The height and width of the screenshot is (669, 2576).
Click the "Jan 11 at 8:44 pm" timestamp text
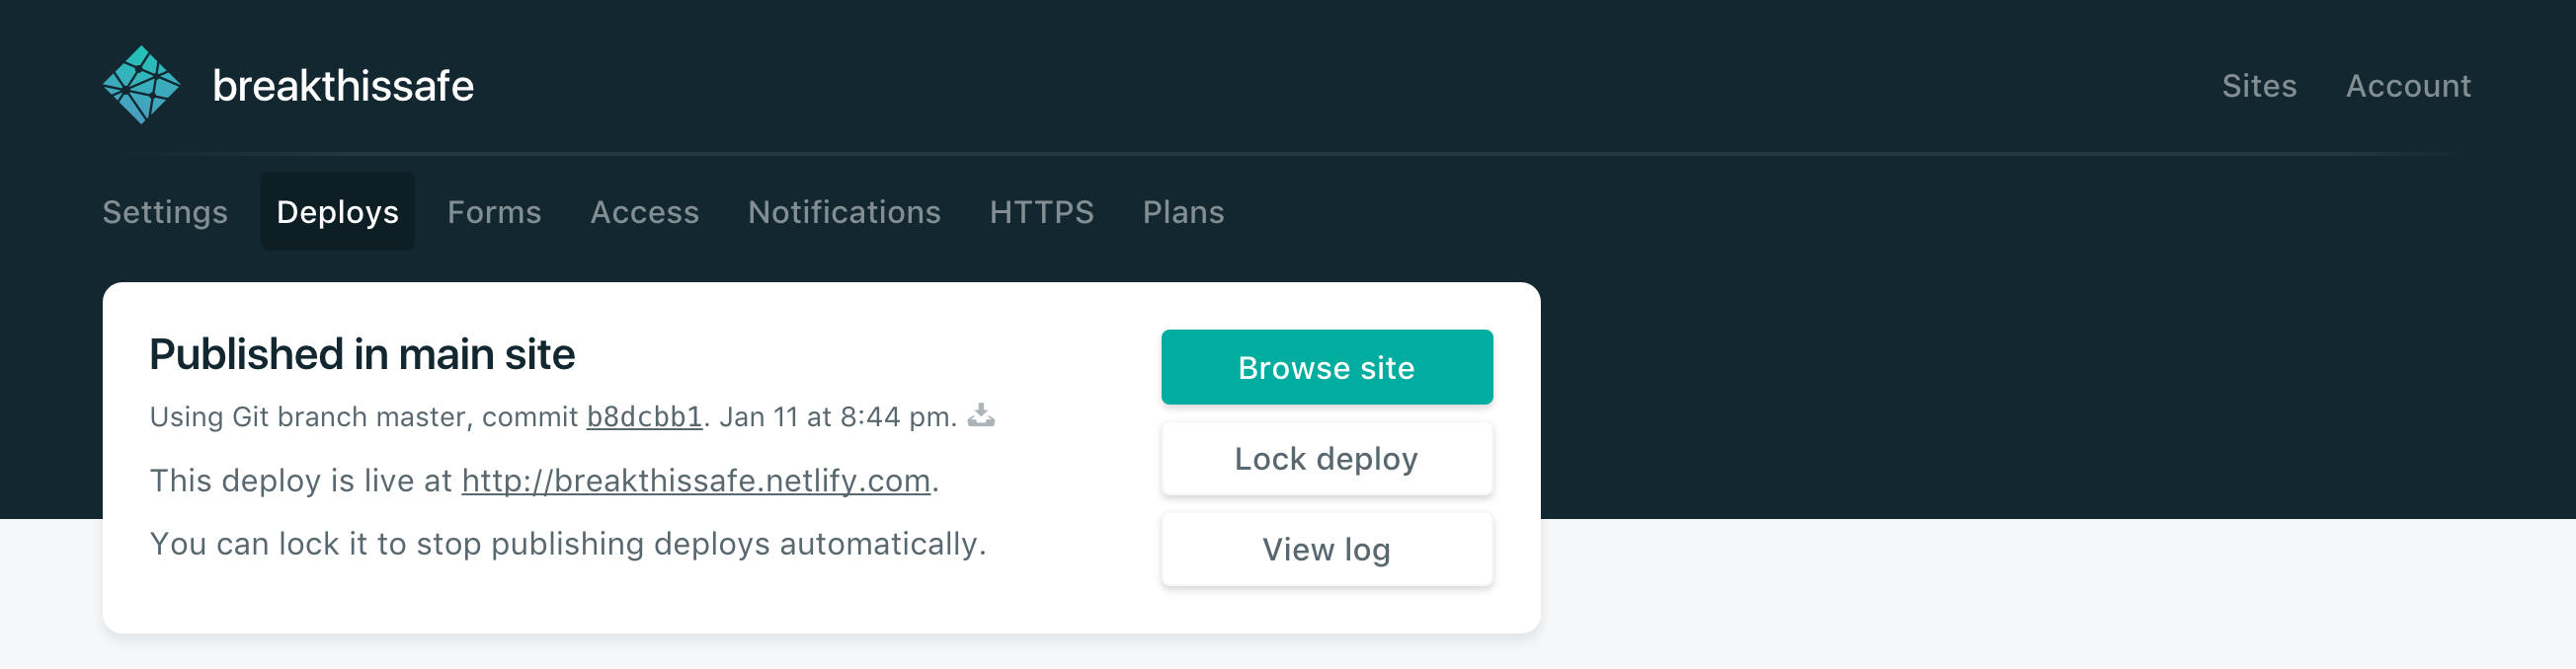tap(837, 416)
